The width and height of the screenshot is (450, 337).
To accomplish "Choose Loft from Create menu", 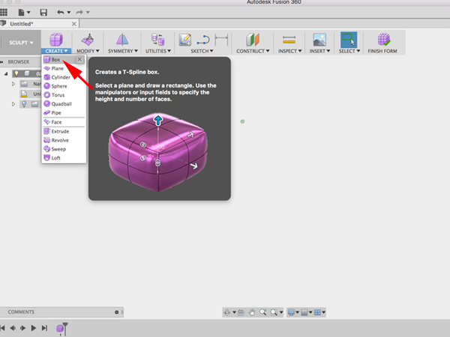I will point(64,158).
